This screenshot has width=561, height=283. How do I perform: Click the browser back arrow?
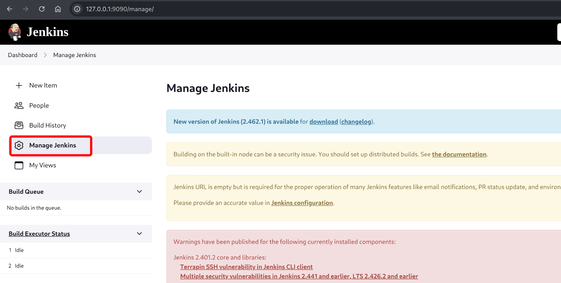(x=10, y=9)
